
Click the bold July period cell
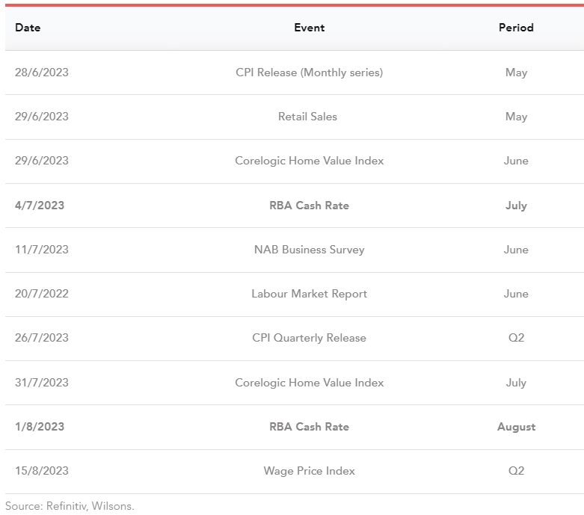tap(516, 206)
